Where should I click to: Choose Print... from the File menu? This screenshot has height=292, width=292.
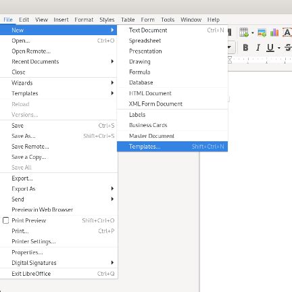(58, 231)
